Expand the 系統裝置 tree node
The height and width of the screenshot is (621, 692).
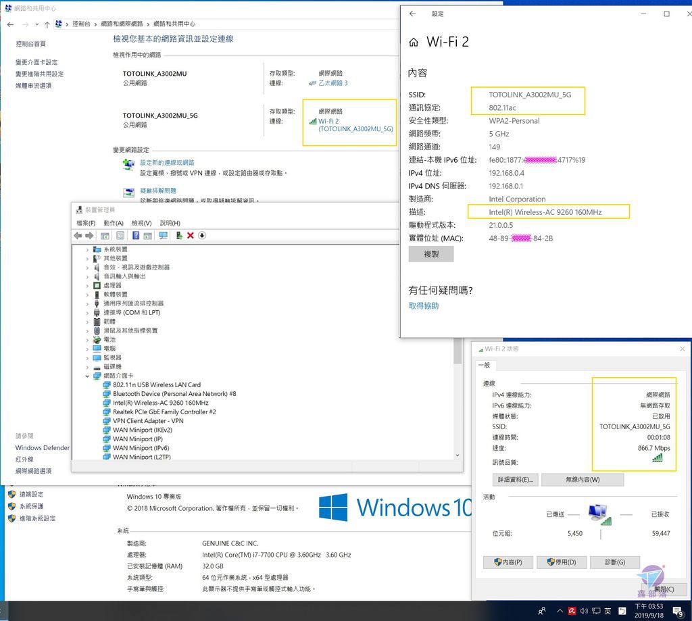point(87,250)
